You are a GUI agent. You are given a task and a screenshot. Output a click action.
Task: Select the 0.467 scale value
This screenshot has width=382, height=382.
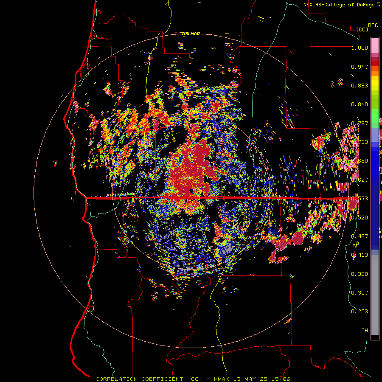click(x=360, y=236)
